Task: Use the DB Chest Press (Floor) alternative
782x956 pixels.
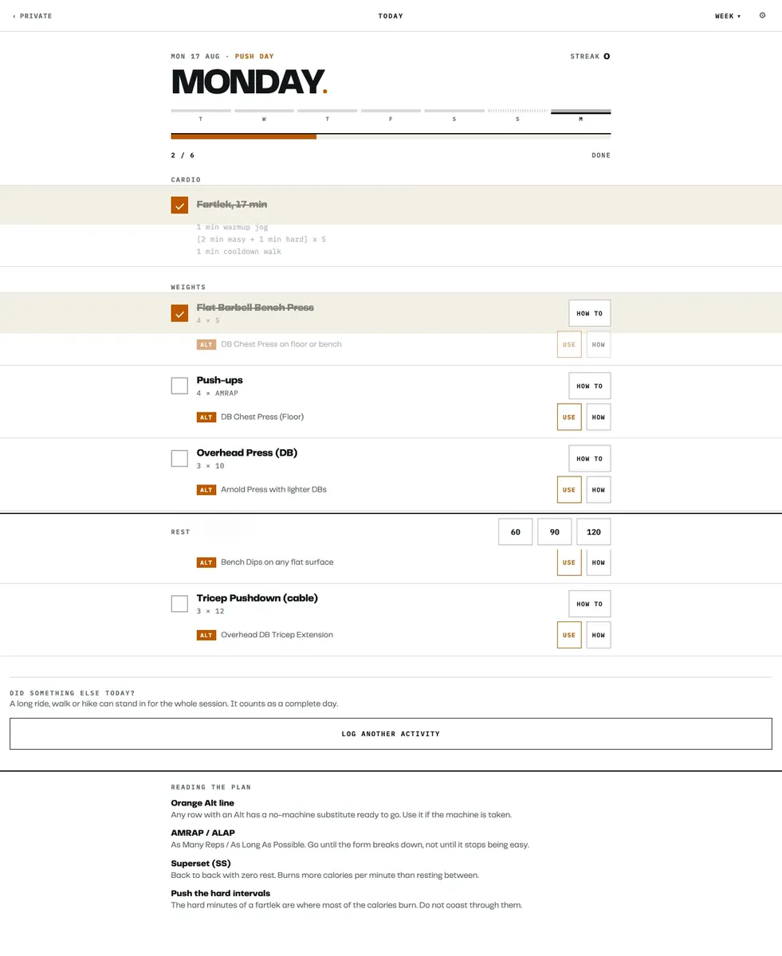Action: (569, 417)
